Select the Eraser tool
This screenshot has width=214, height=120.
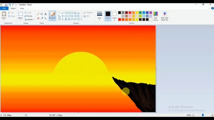tap(38, 18)
